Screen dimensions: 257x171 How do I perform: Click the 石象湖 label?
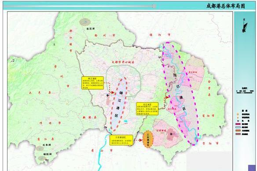click(47, 145)
